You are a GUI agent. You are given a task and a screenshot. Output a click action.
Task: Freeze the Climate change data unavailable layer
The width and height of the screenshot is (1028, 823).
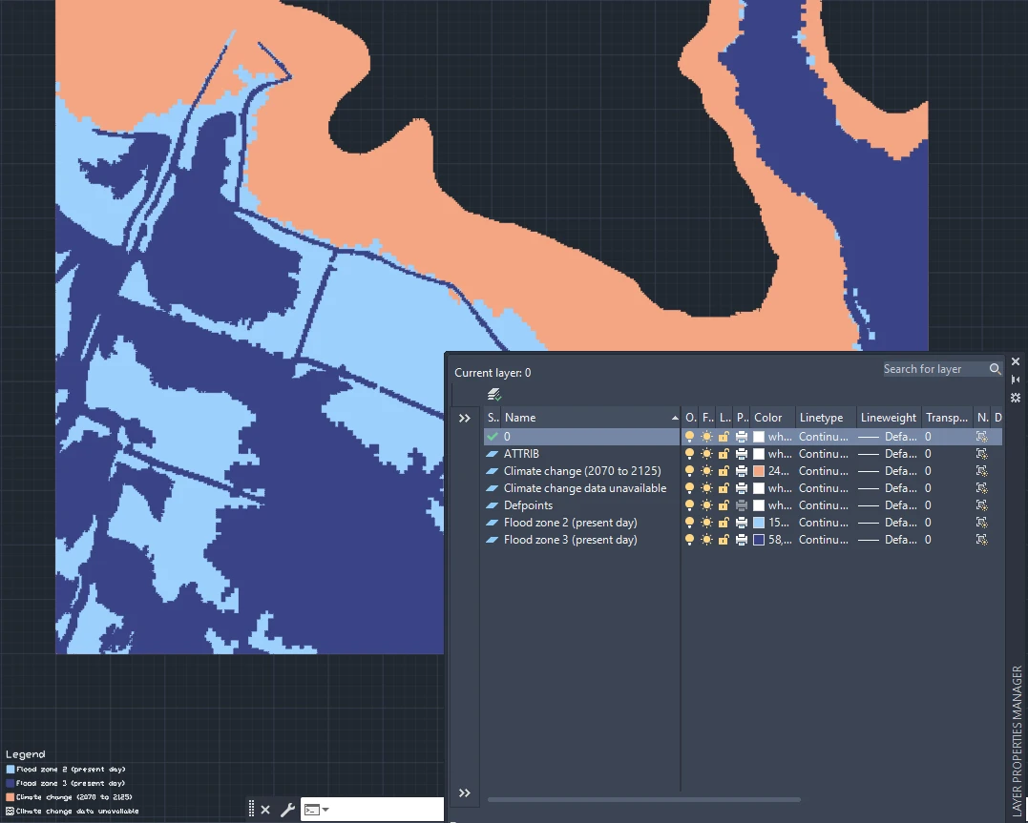(706, 488)
